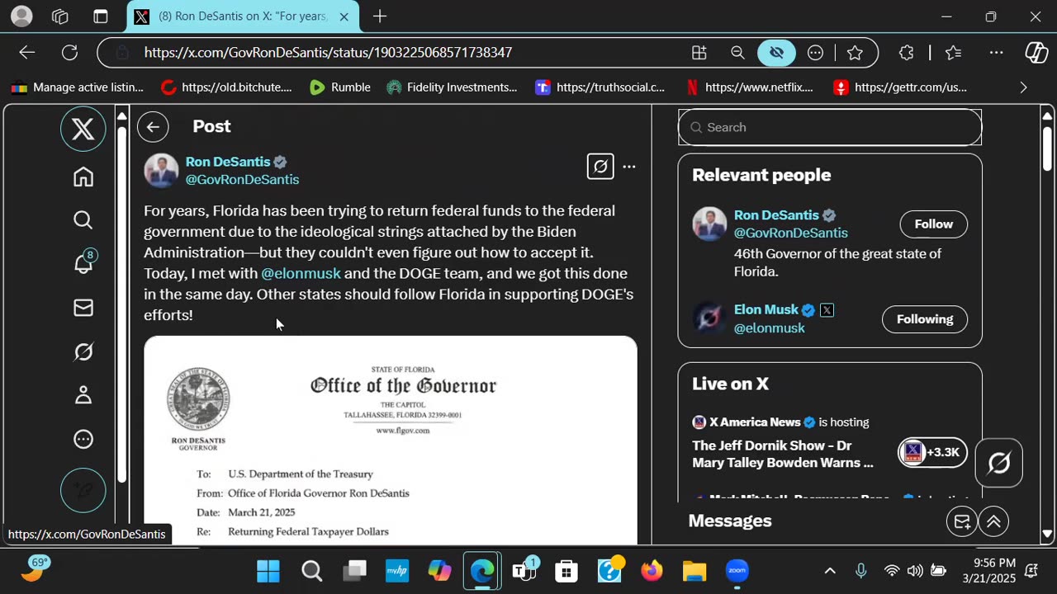This screenshot has width=1057, height=594.
Task: Go back from the Post view
Action: tap(153, 127)
